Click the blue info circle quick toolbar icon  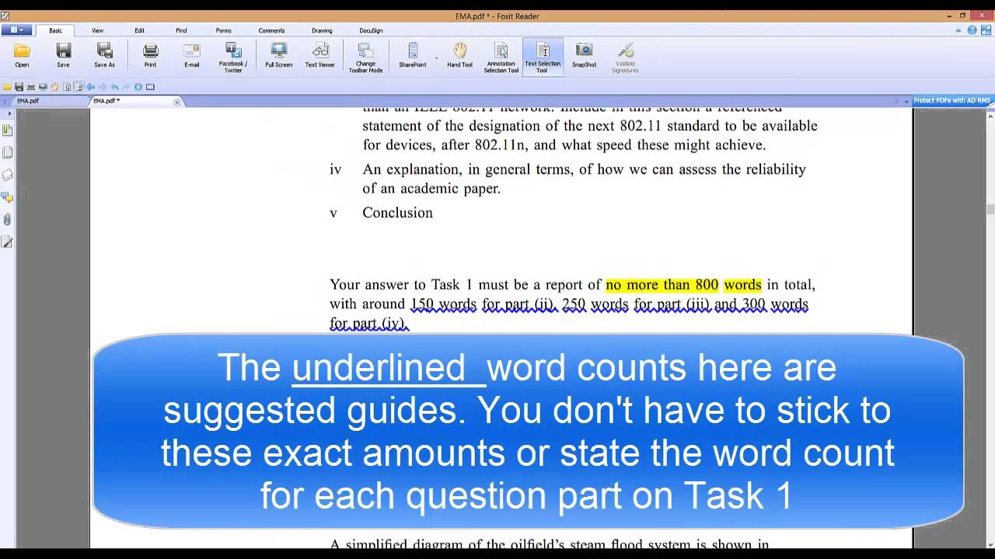click(x=138, y=87)
